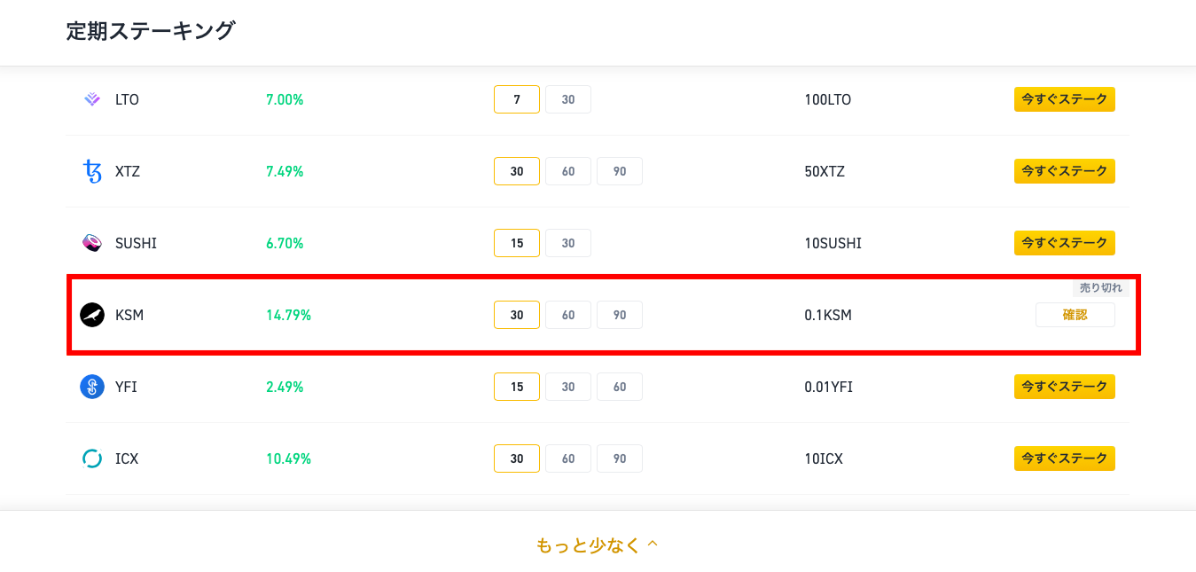The width and height of the screenshot is (1196, 572).
Task: Stake LTO with 今すぐステーク button
Action: (1065, 99)
